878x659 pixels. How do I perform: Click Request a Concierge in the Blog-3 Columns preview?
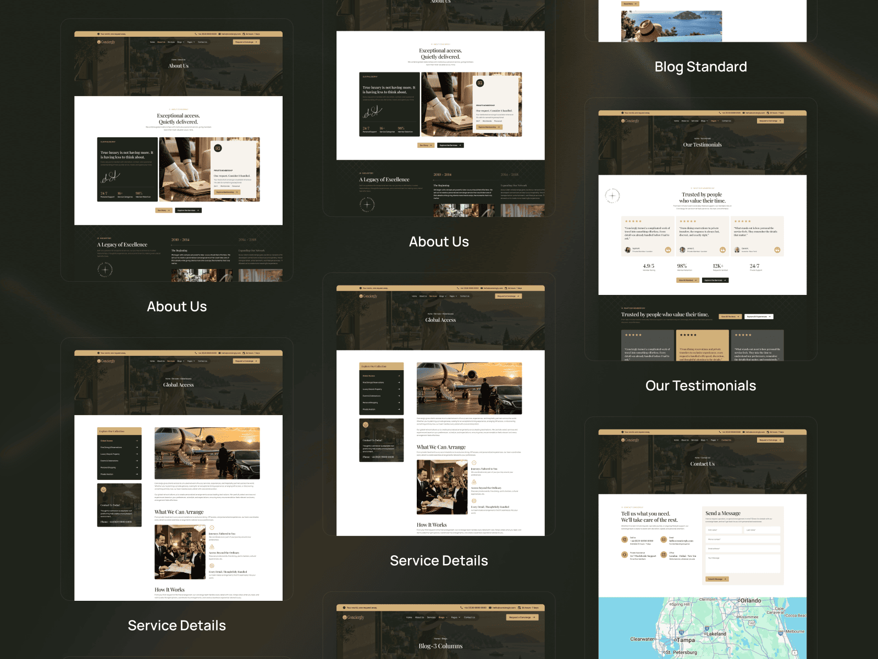coord(522,617)
